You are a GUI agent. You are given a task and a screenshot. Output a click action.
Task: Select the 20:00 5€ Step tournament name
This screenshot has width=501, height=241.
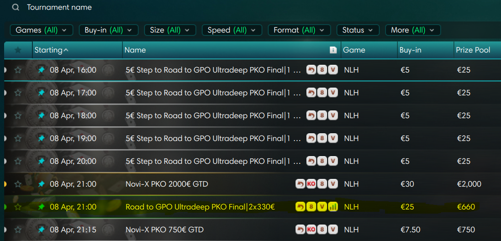click(x=213, y=161)
